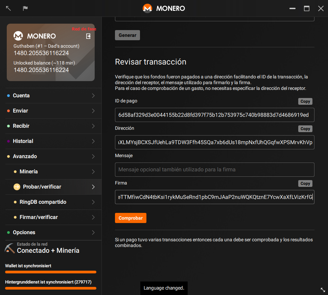
Task: Expand the Opciones chevron
Action: (93, 232)
